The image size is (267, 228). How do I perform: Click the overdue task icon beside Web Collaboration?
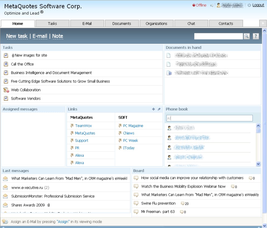[6, 90]
